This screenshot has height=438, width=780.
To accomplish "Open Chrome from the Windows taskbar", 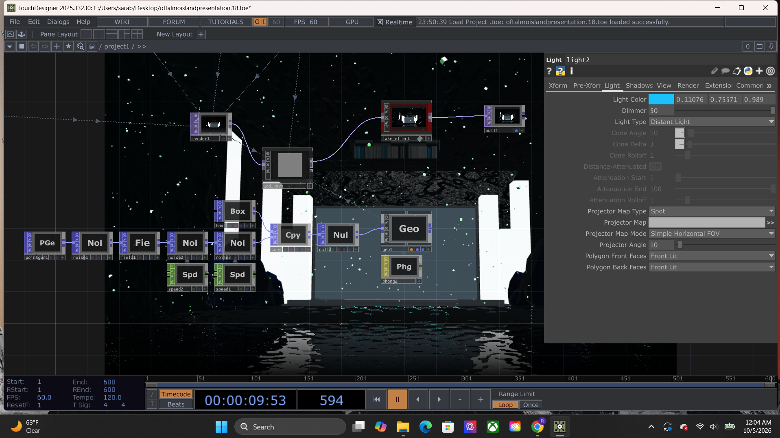I will [537, 427].
